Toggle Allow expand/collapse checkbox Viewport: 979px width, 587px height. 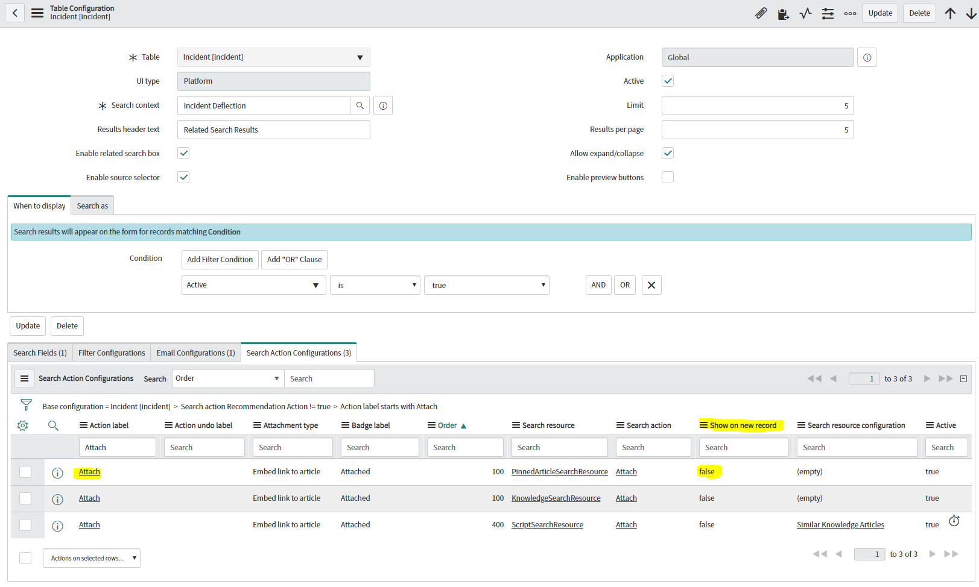tap(668, 153)
